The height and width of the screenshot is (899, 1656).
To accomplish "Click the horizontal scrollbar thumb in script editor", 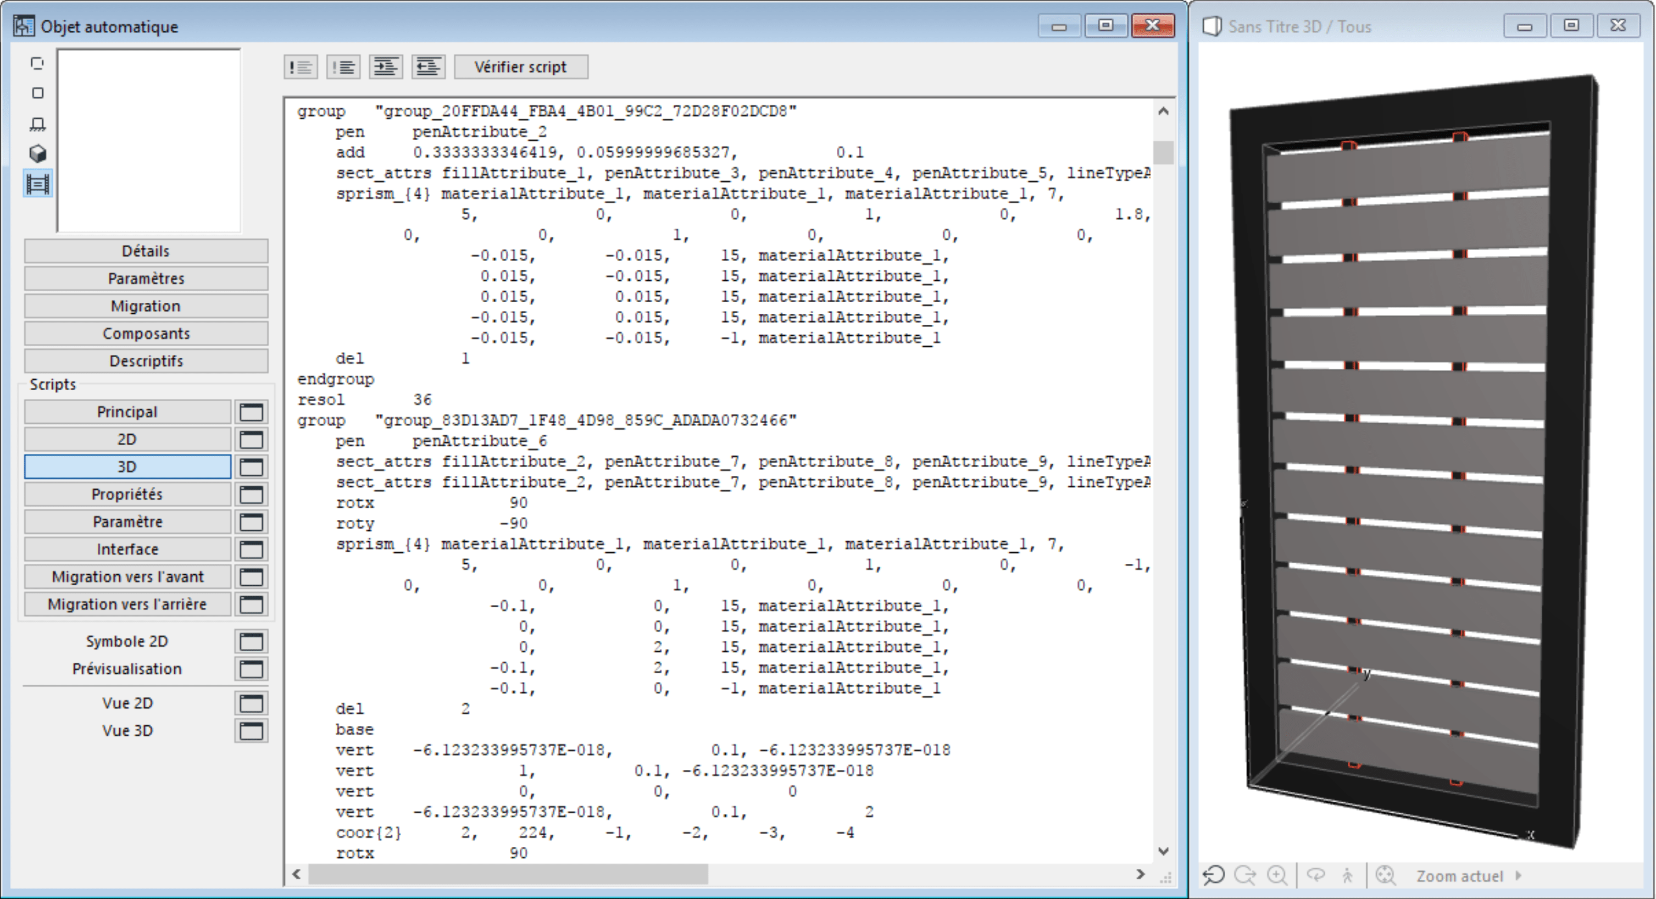I will point(508,874).
